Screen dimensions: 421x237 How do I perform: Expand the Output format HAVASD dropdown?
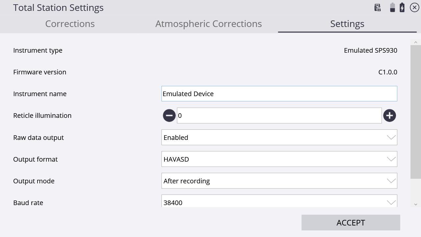(x=279, y=159)
